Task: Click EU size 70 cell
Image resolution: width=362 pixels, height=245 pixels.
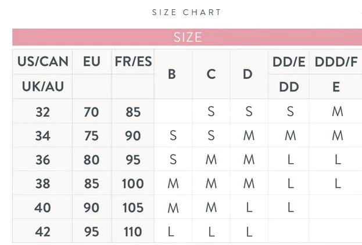Action: [x=91, y=111]
